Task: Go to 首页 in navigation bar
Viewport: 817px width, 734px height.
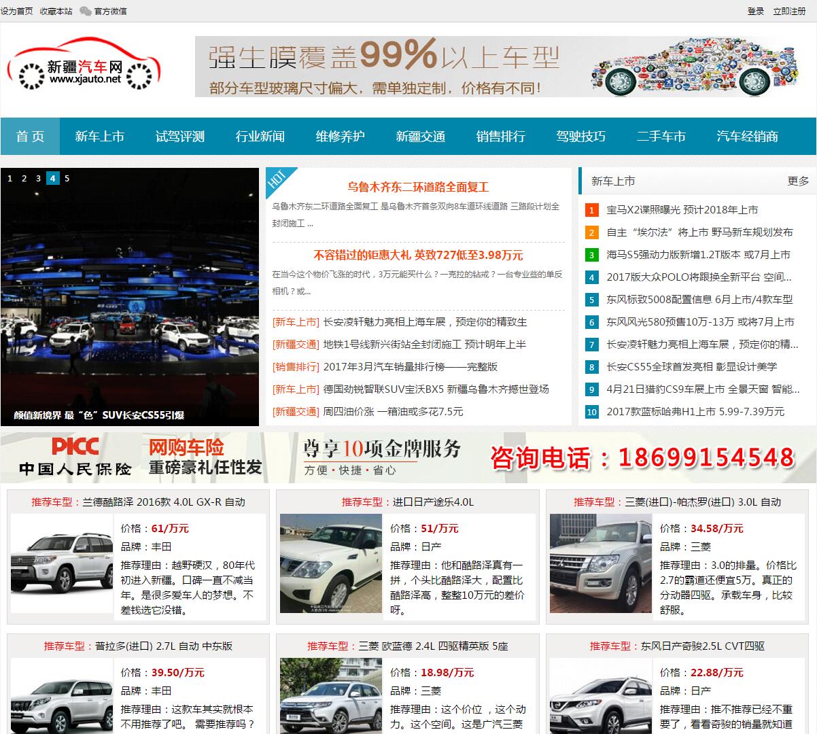Action: tap(30, 136)
